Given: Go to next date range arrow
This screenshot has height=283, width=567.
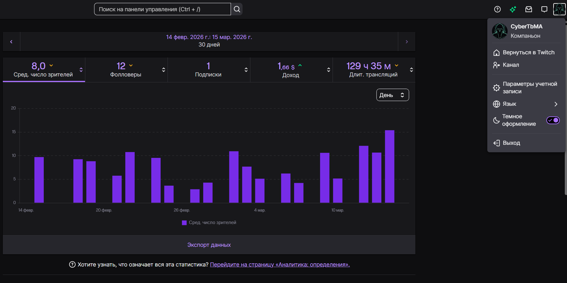Looking at the screenshot, I should pos(407,41).
